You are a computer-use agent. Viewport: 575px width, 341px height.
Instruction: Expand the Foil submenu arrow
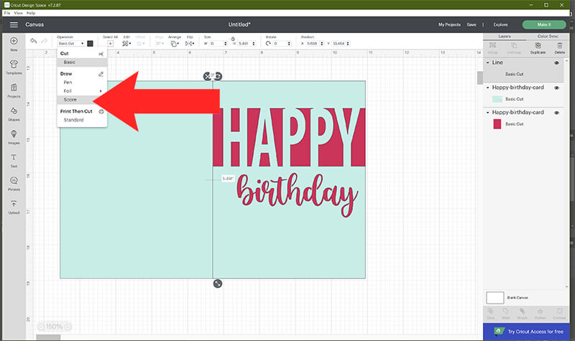tap(101, 91)
